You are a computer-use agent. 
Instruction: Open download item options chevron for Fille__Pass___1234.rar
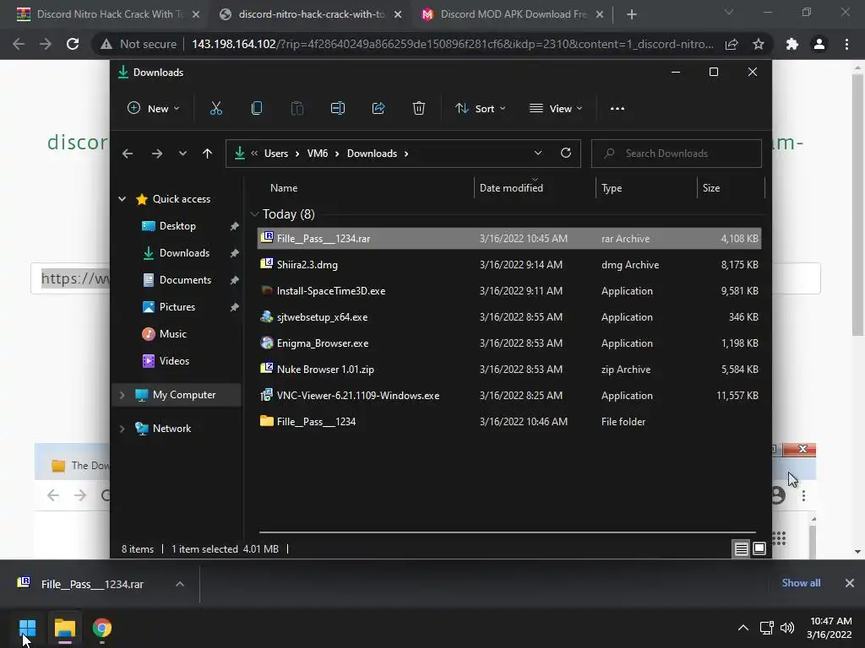tap(179, 584)
